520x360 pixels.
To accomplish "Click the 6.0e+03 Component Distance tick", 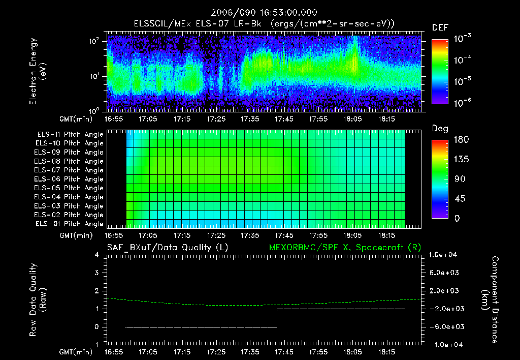I will coord(444,273).
